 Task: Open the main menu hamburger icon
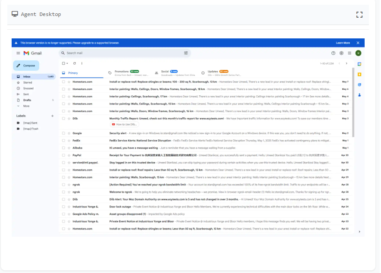click(x=18, y=53)
